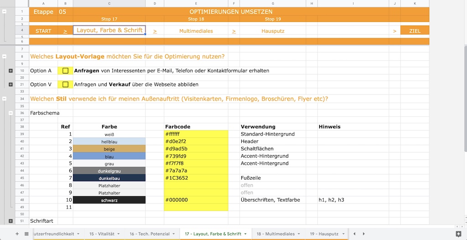This screenshot has height=240, width=467.
Task: Expand hidden rows under Option A
Action: coord(11,71)
